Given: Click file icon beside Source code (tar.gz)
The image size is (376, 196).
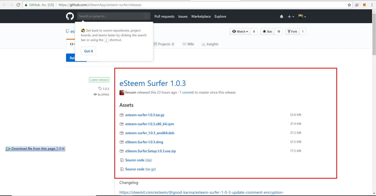Looking at the screenshot, I should pyautogui.click(x=122, y=169).
